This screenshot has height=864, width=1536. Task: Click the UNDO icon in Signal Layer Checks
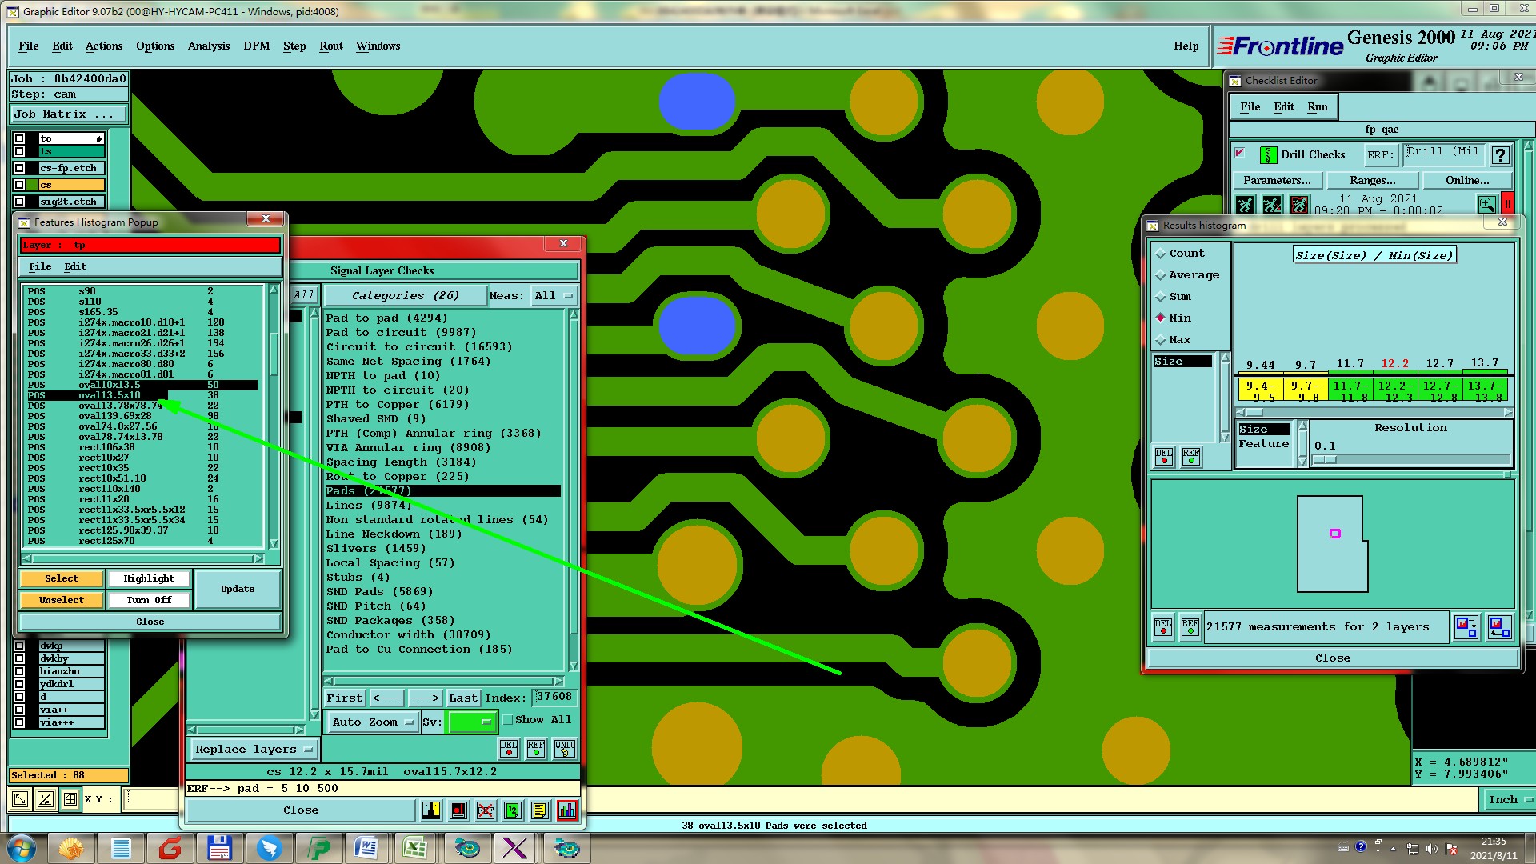pos(565,749)
